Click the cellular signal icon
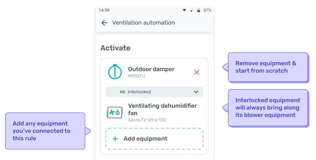316x160 pixels. (x=191, y=10)
